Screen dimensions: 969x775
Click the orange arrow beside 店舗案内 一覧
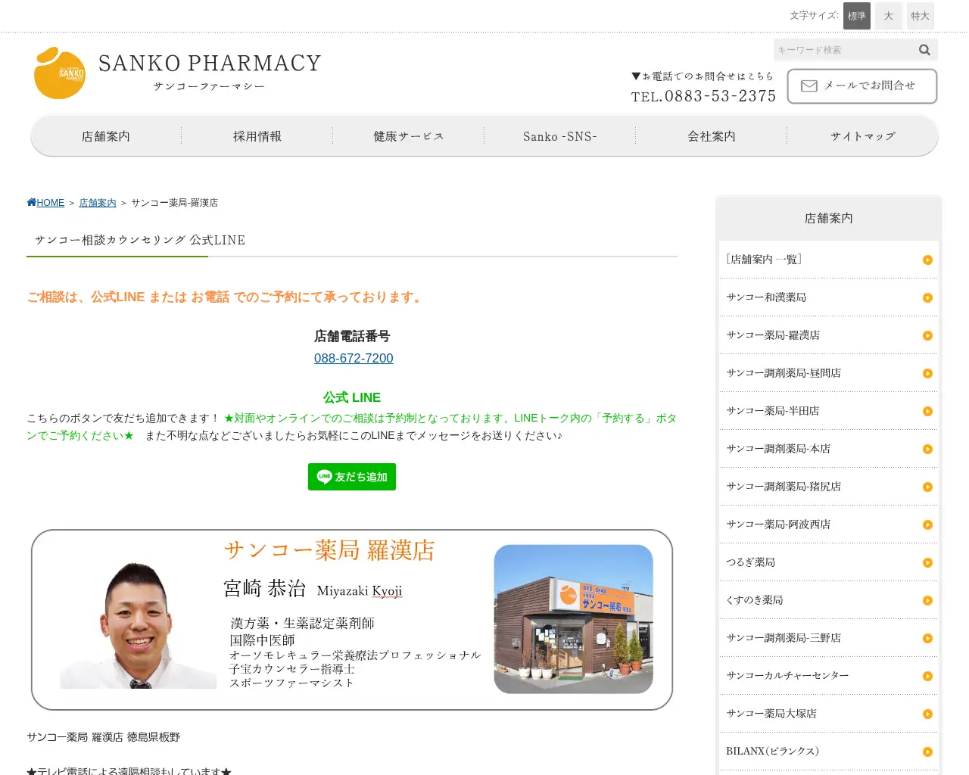(927, 260)
